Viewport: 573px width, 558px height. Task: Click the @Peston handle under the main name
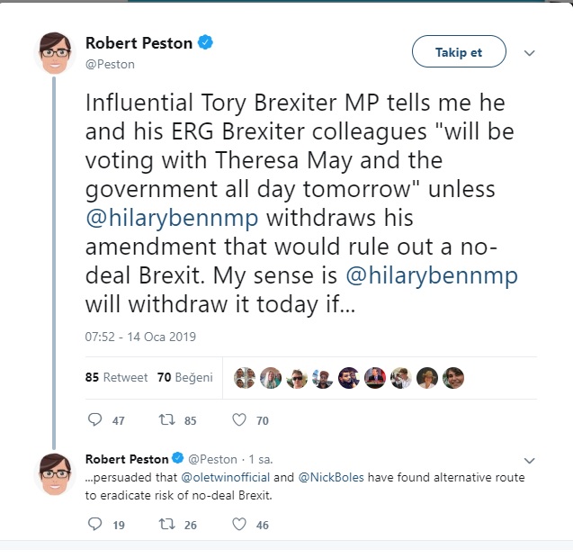(x=110, y=64)
